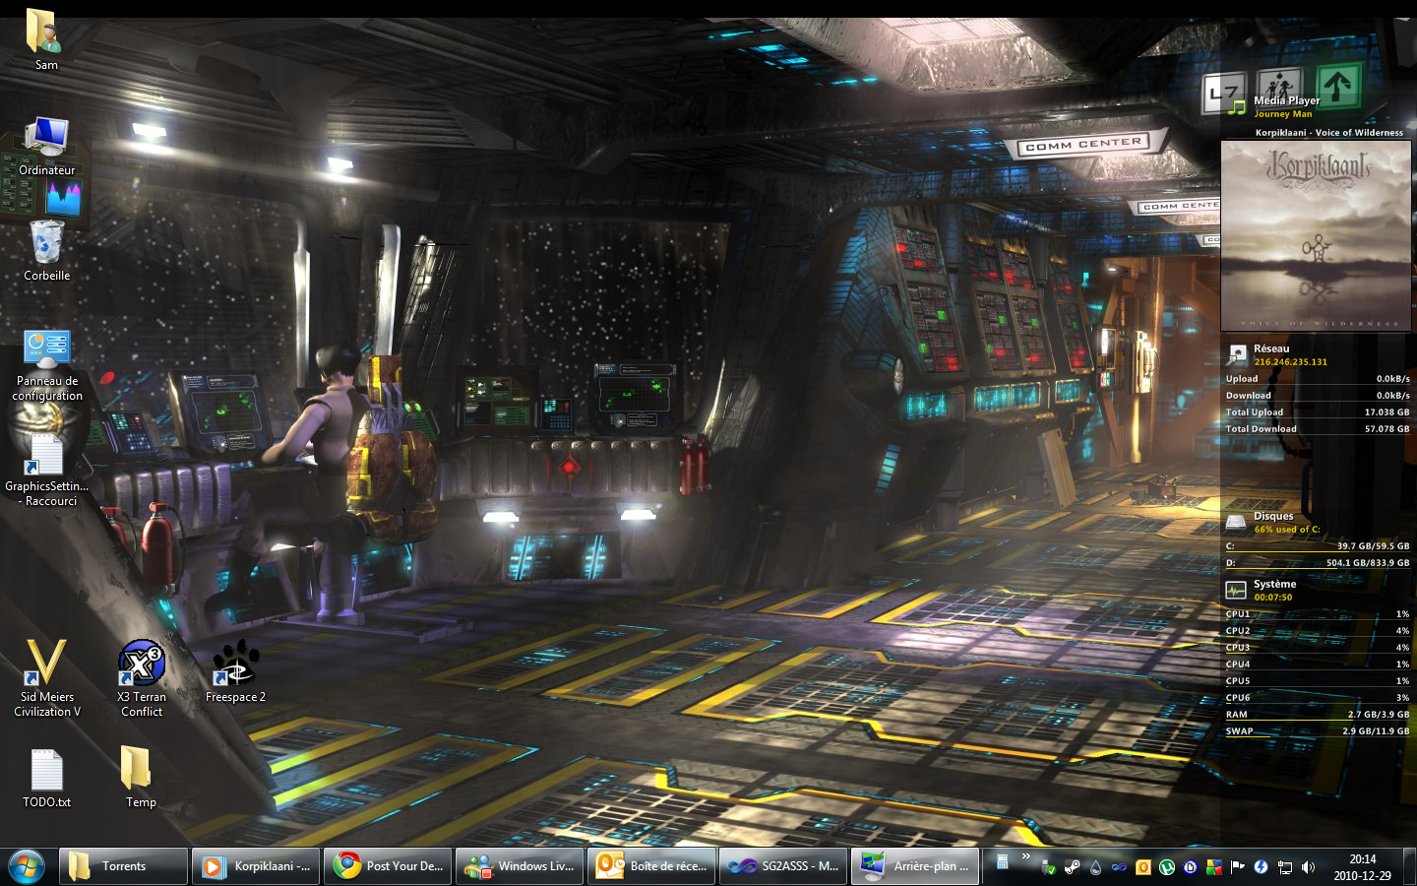Click the Disques drive widget icon
Screen dimensions: 1417x886
1237,522
